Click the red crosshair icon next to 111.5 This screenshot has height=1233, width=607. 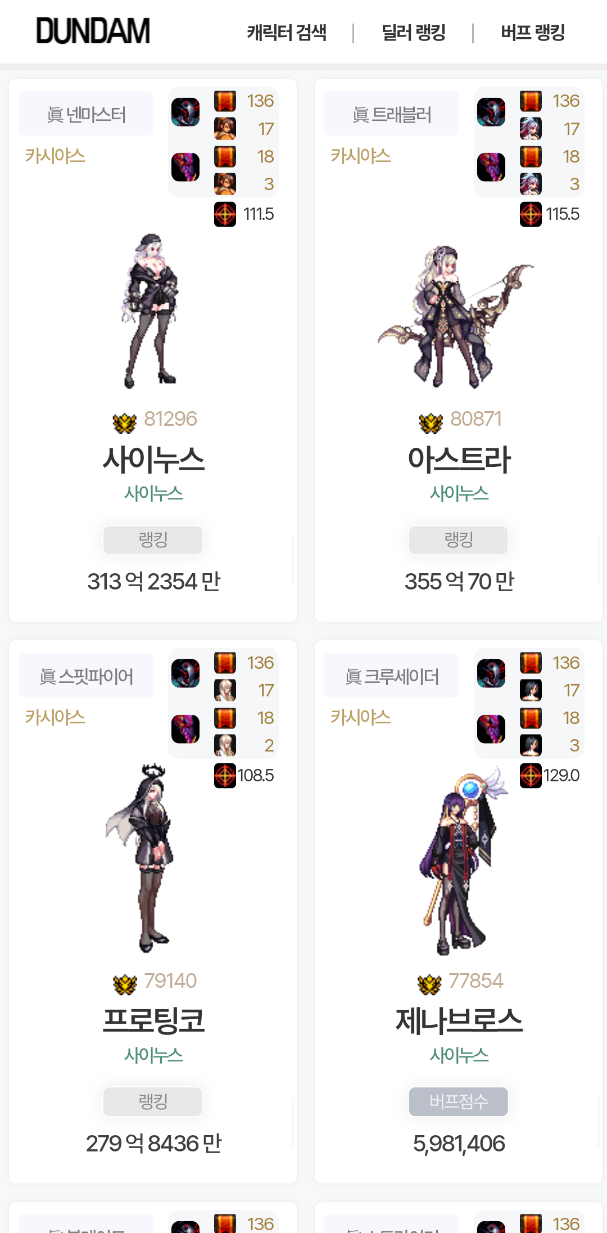click(225, 214)
